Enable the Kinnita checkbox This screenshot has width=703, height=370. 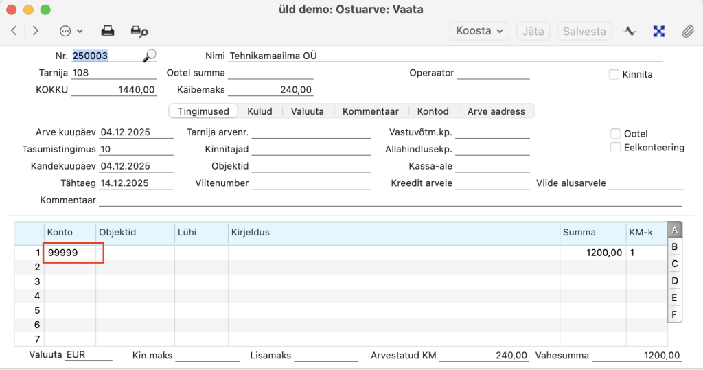[614, 74]
